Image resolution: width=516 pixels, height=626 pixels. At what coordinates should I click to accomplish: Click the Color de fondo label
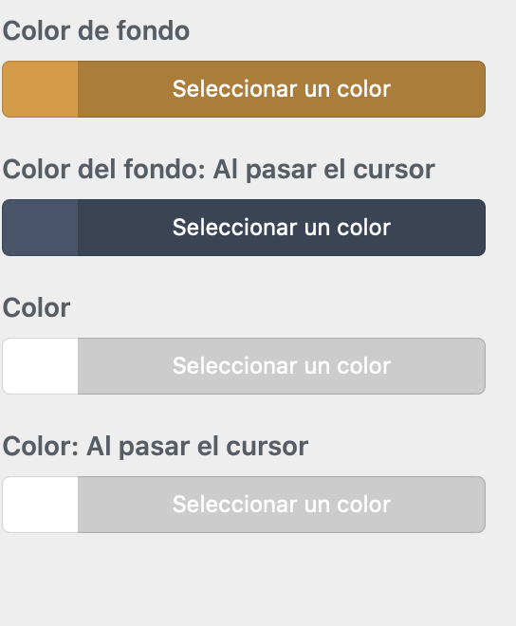[x=96, y=30]
